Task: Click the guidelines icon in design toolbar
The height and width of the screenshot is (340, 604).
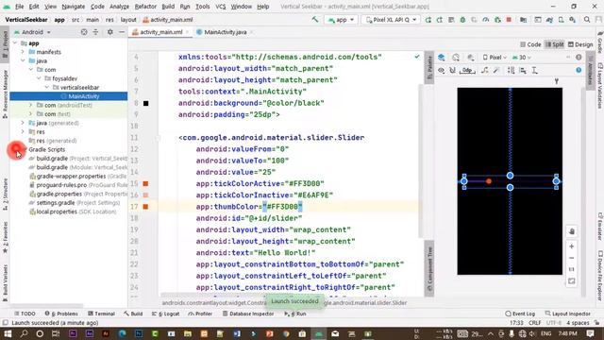Action: (x=535, y=71)
